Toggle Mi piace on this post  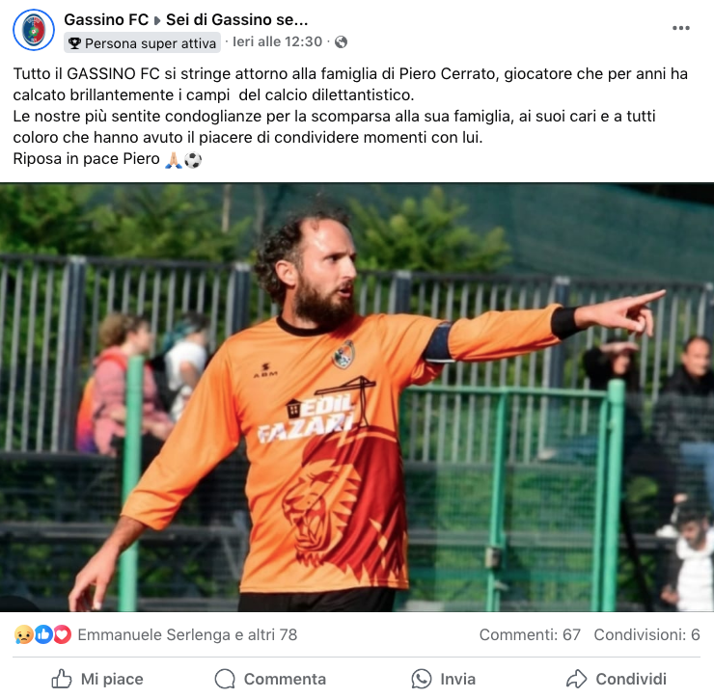pyautogui.click(x=97, y=679)
